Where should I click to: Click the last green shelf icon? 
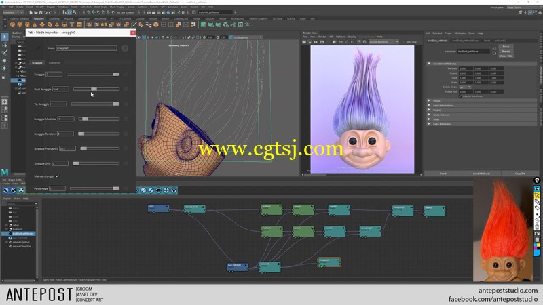click(248, 25)
